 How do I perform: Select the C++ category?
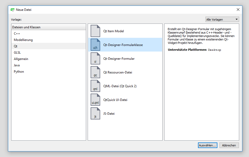(49, 34)
